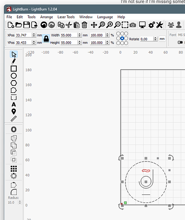This screenshot has height=220, width=185.
Task: Select the top-left anchor radio button
Action: click(x=118, y=34)
